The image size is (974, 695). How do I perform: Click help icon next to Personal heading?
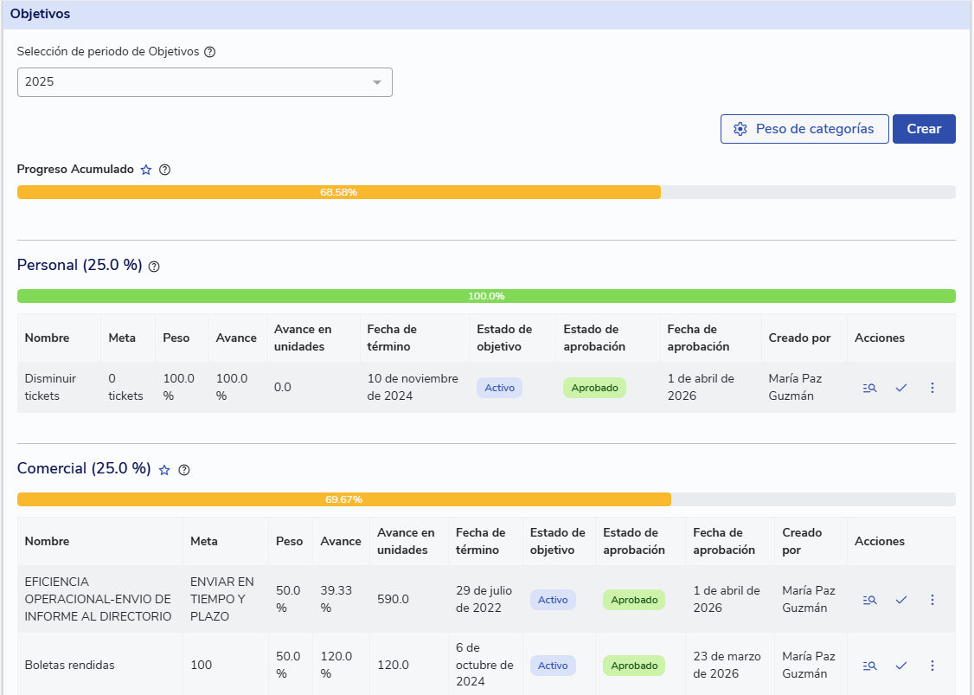click(x=154, y=267)
